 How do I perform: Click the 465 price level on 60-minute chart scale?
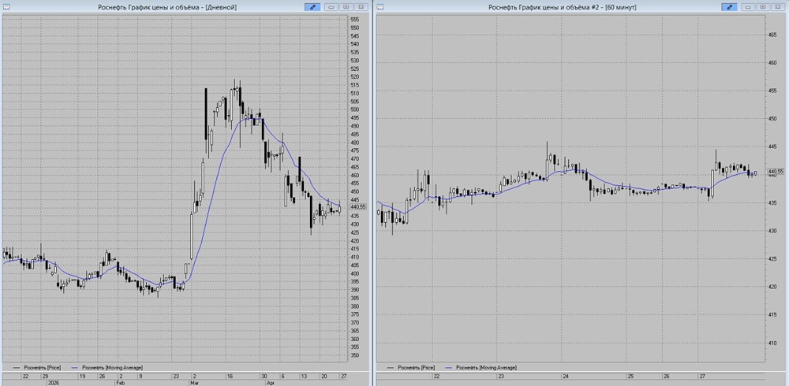773,35
